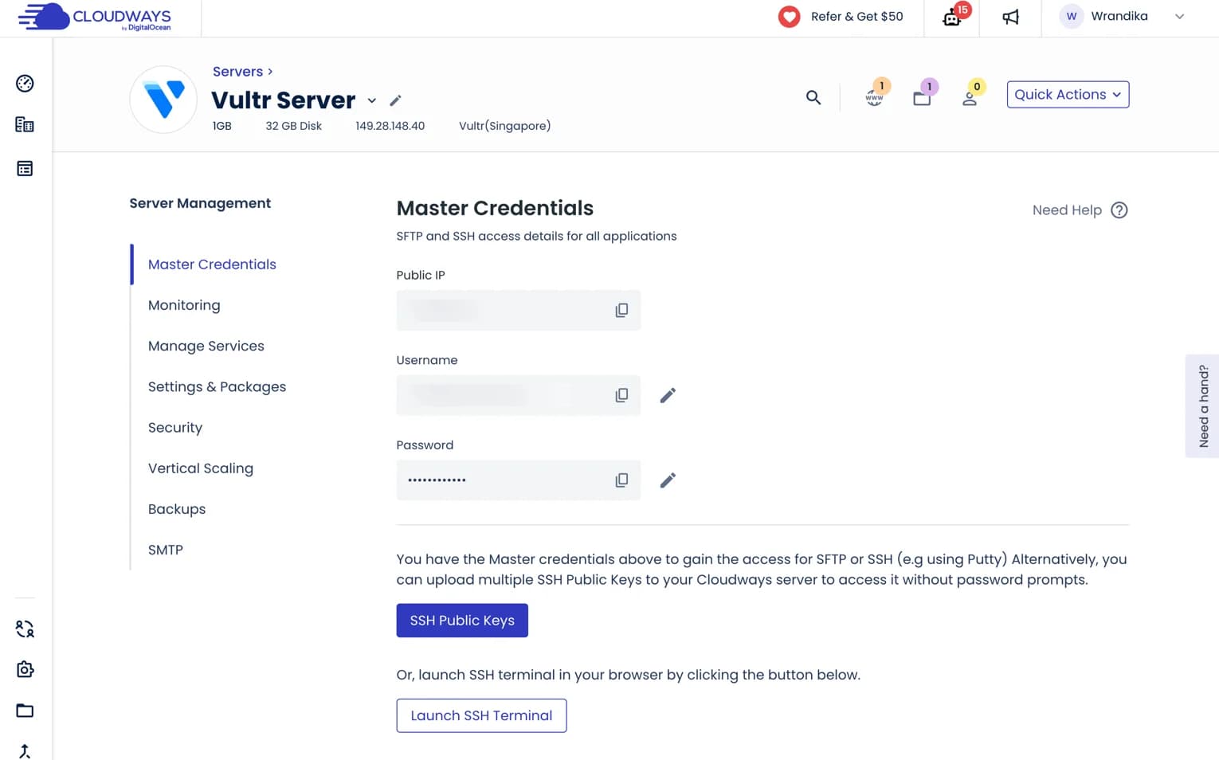This screenshot has width=1219, height=760.
Task: Rename server using pencil next to Vultr Server
Action: pos(395,100)
